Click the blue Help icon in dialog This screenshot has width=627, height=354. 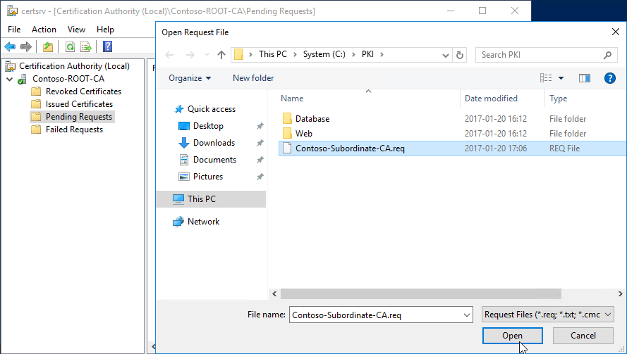pos(610,78)
